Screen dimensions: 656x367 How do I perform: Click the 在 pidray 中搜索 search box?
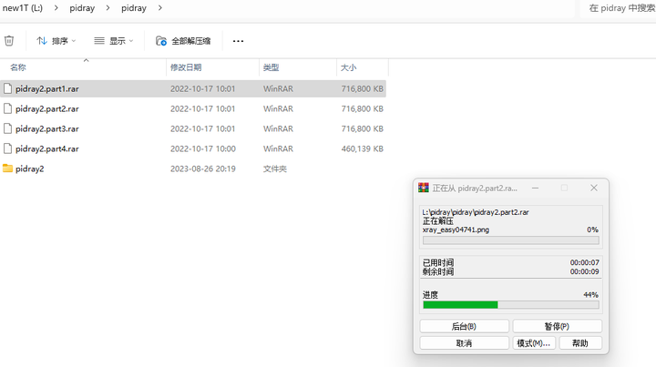click(x=620, y=8)
